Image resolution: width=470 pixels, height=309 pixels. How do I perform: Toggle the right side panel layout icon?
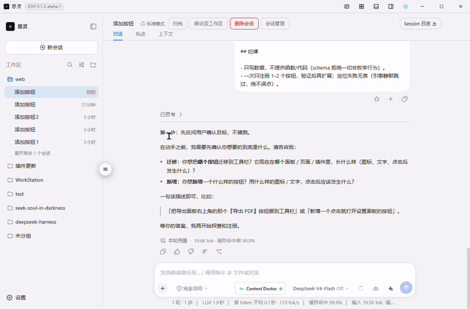[x=391, y=7]
